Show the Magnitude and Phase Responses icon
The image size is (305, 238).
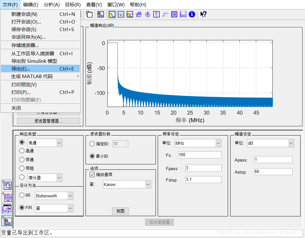click(x=130, y=14)
